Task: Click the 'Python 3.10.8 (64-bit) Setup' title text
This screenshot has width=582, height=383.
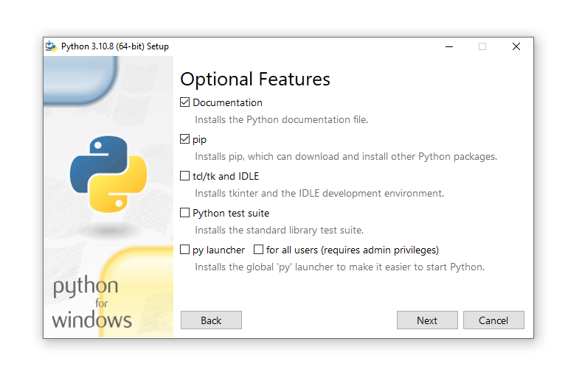Action: pos(115,46)
